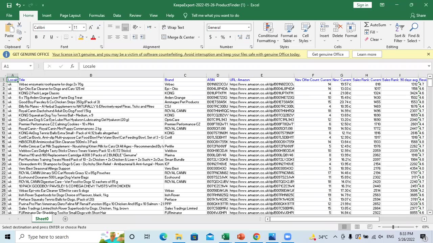Switch to the Review tab
The width and height of the screenshot is (433, 243).
[135, 16]
